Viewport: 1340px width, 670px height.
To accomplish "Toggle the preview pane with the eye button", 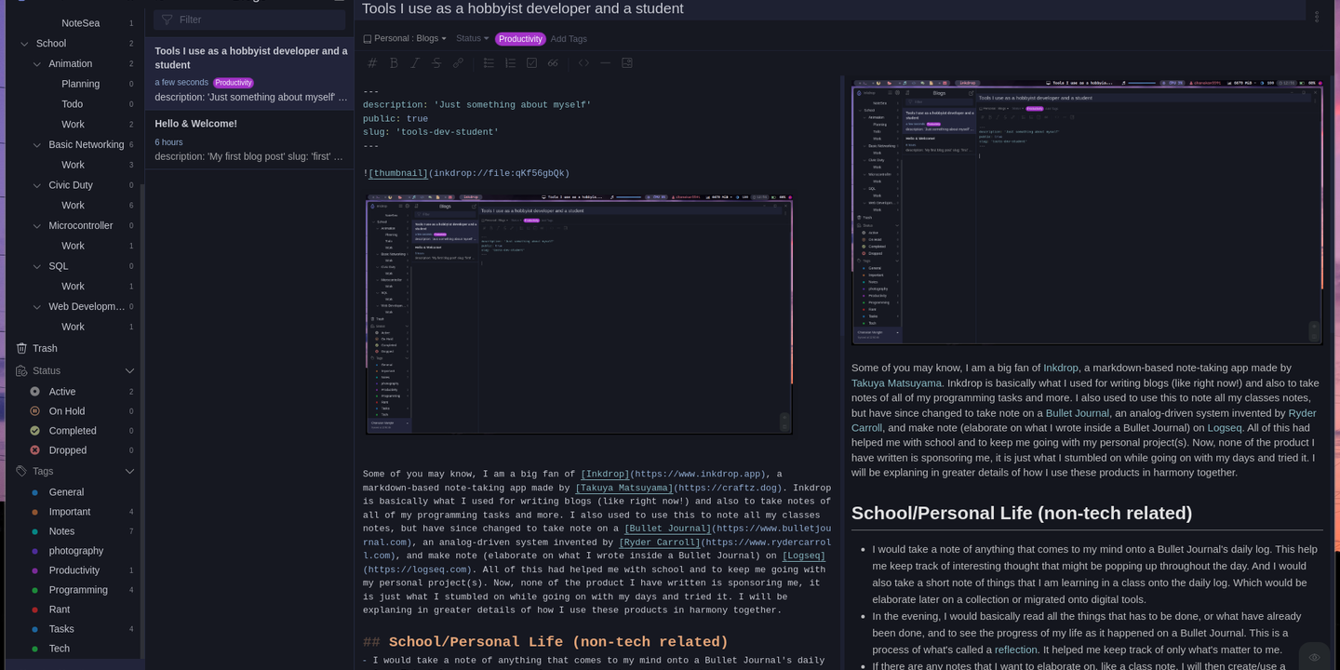I will point(1314,657).
